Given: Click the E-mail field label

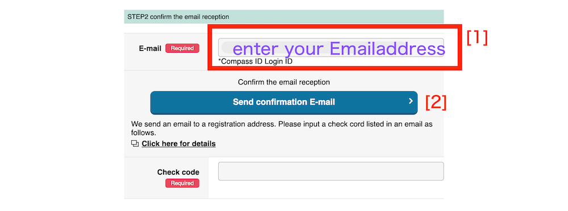Looking at the screenshot, I should pyautogui.click(x=150, y=48).
